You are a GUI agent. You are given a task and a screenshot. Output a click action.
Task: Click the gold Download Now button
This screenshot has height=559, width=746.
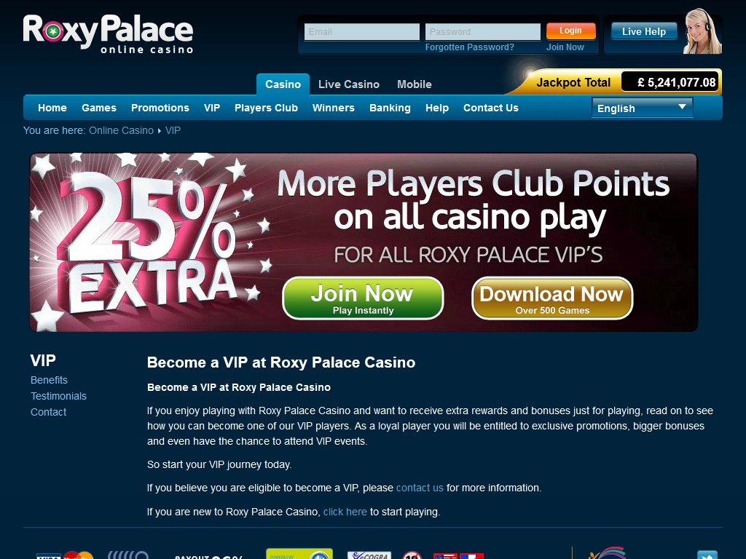(552, 298)
